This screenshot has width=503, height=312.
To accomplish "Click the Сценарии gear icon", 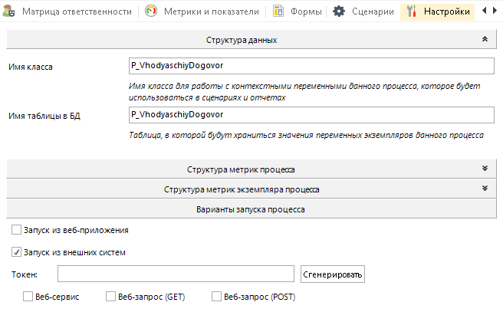I will click(339, 12).
